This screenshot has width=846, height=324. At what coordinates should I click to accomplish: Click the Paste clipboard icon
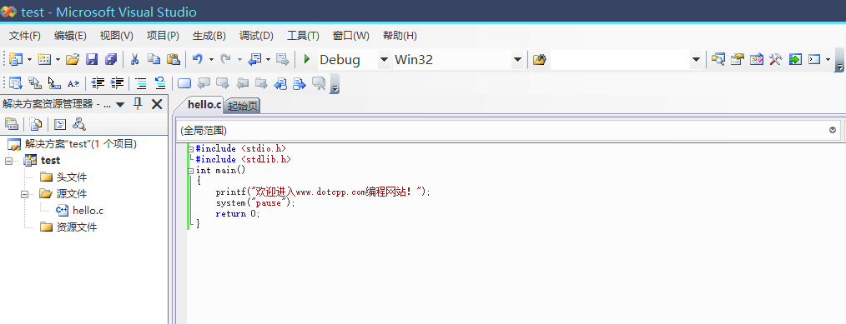tap(174, 59)
